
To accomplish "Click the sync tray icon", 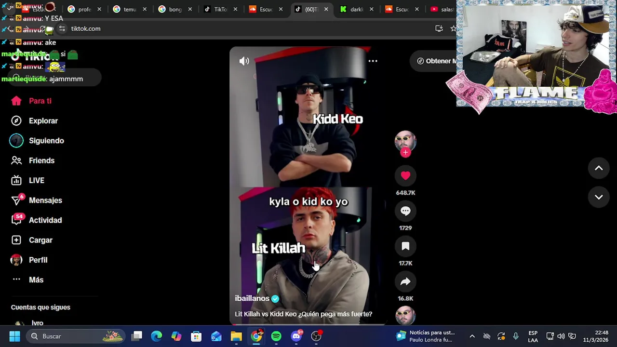I will click(x=501, y=336).
